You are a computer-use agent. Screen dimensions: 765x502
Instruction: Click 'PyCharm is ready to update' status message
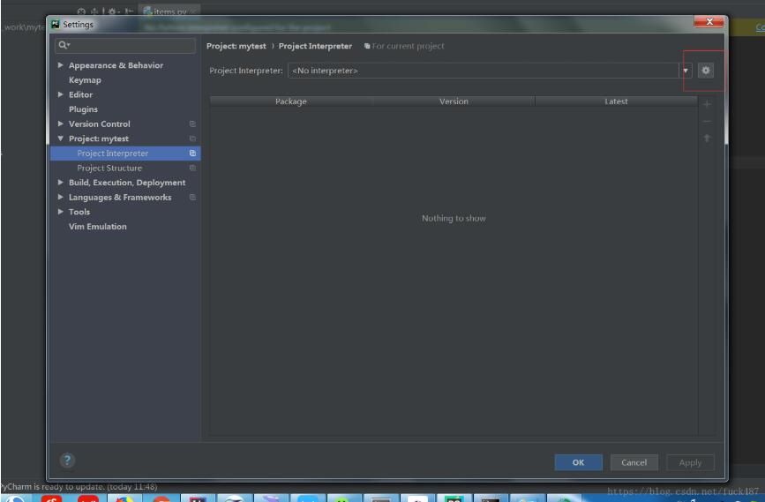pyautogui.click(x=79, y=487)
